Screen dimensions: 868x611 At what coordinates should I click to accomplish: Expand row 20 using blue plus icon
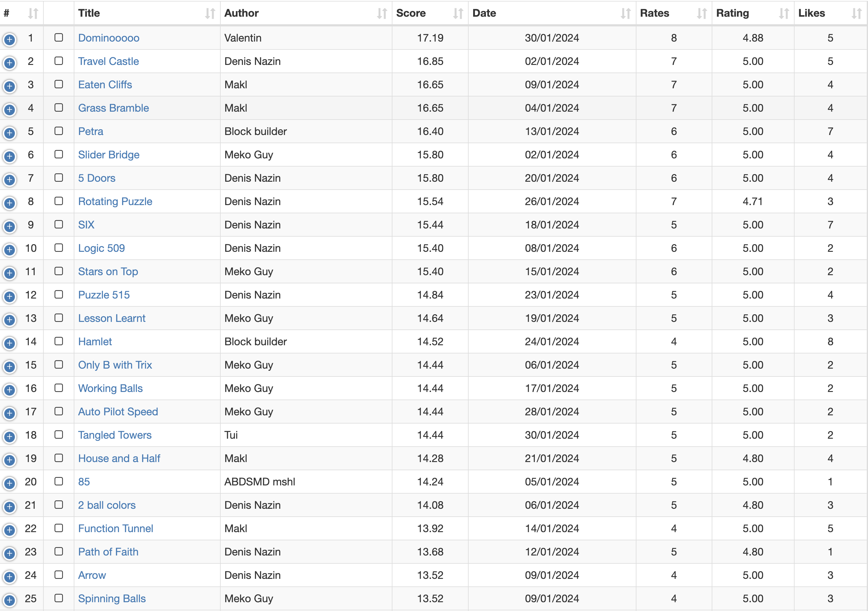(9, 483)
